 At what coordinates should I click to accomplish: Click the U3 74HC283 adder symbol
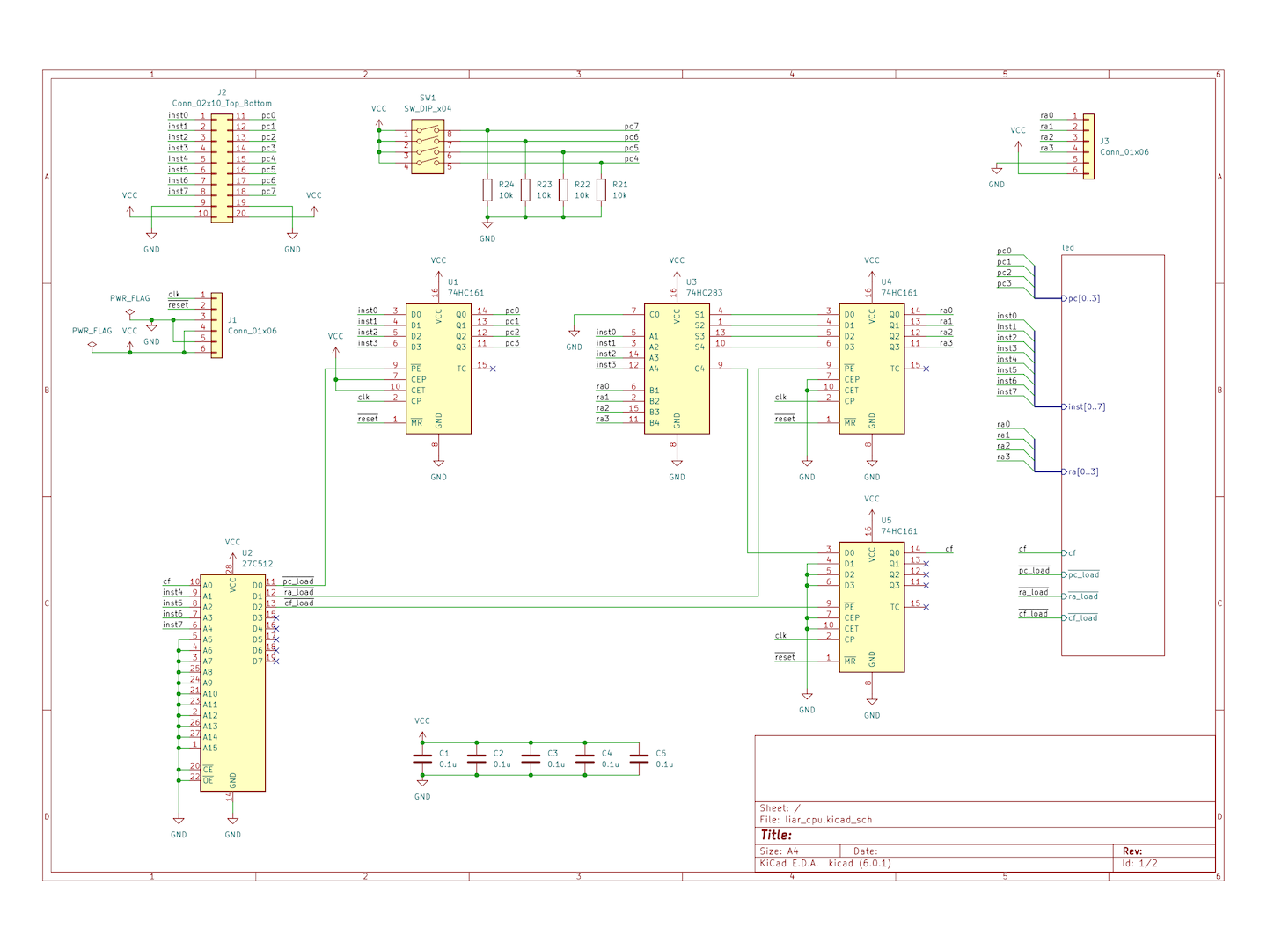click(676, 368)
